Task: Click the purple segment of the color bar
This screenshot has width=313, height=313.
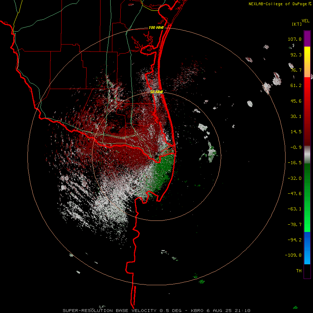Action: click(307, 39)
